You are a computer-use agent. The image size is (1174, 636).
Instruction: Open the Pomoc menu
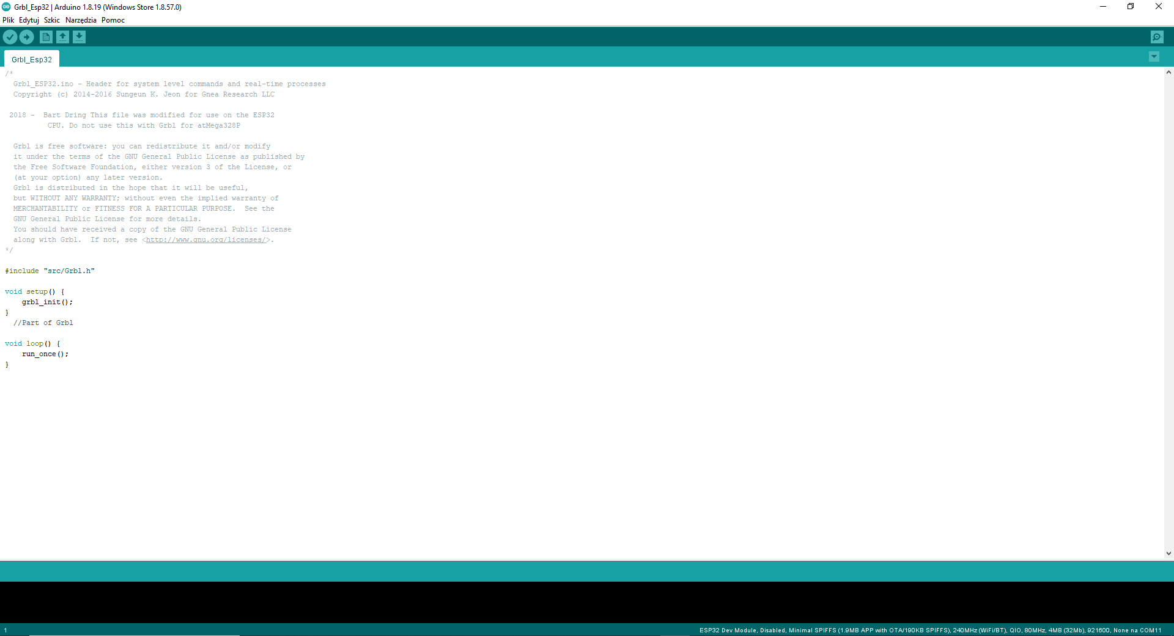coord(113,20)
